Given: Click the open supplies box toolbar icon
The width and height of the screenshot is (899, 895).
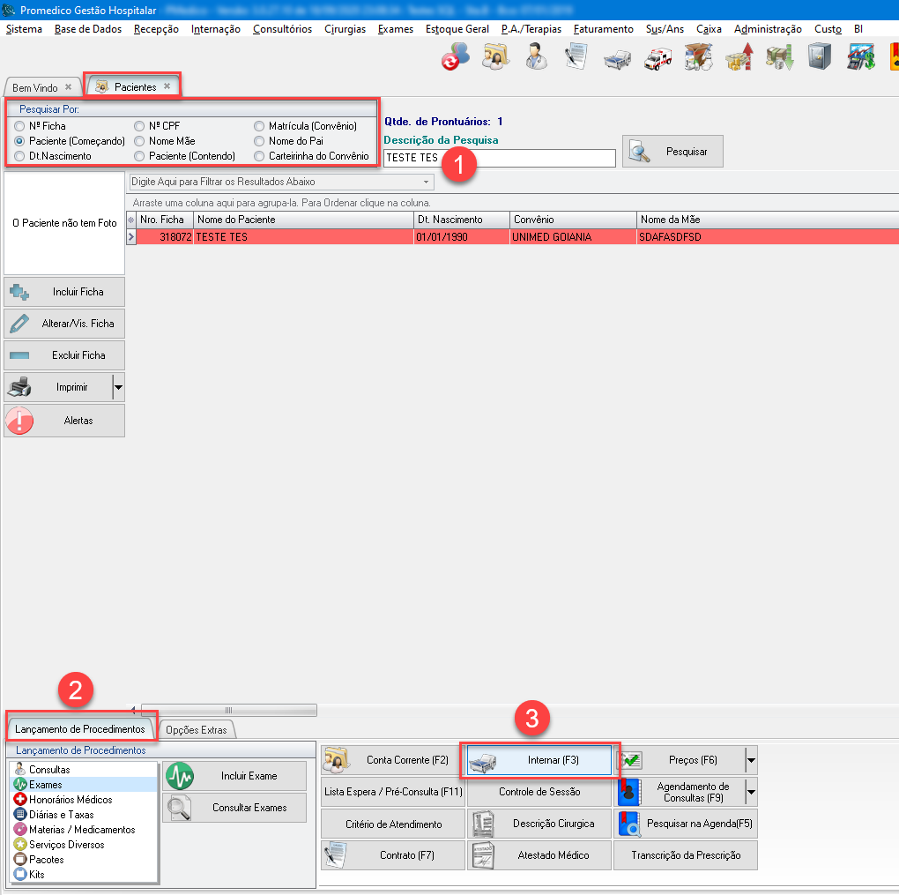Looking at the screenshot, I should (x=698, y=58).
